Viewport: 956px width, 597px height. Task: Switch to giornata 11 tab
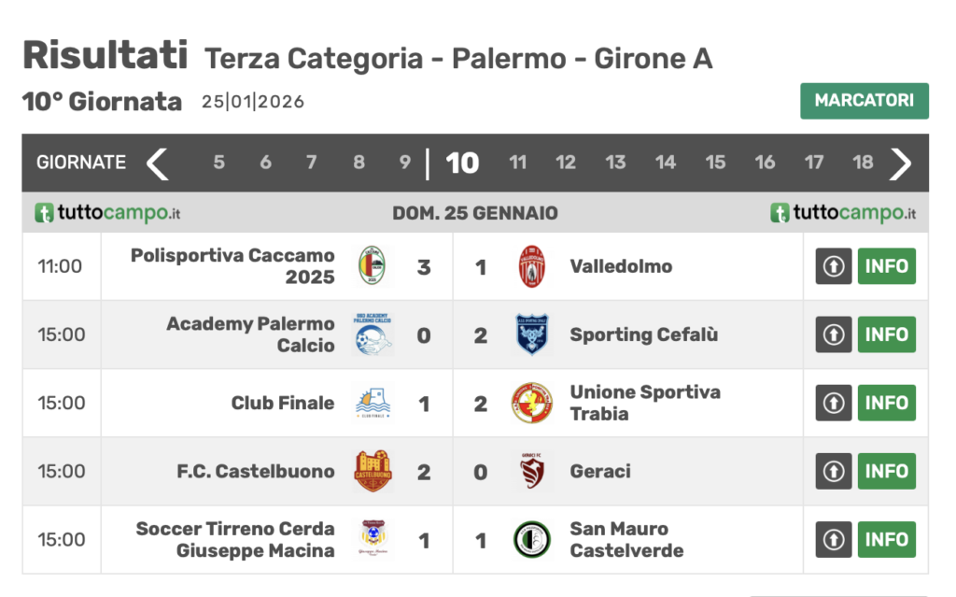(x=517, y=163)
